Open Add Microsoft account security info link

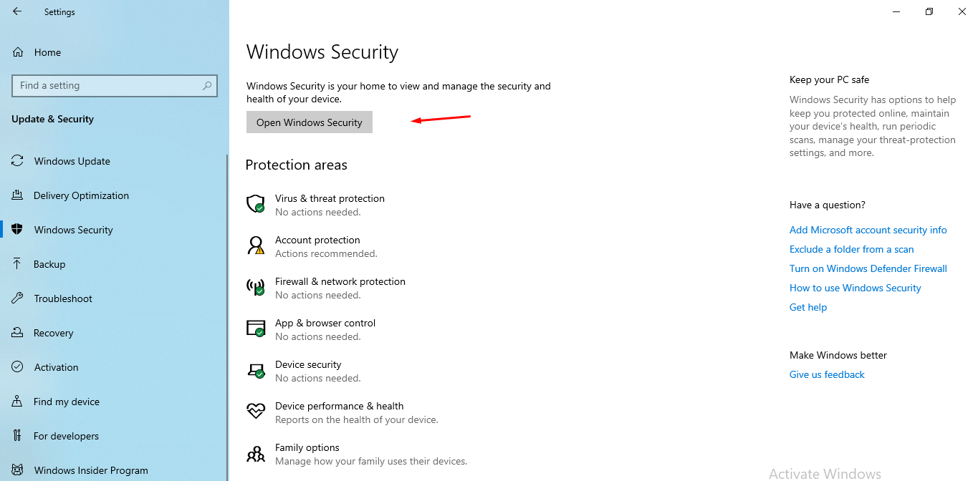pos(868,230)
